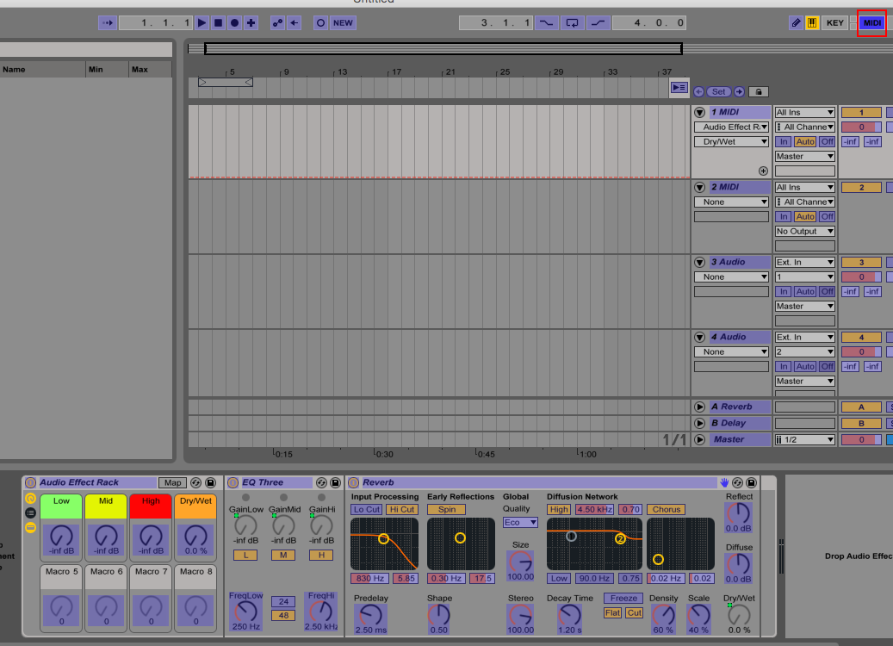
Task: Select the 48 dB slope in EQ Three
Action: [x=283, y=615]
